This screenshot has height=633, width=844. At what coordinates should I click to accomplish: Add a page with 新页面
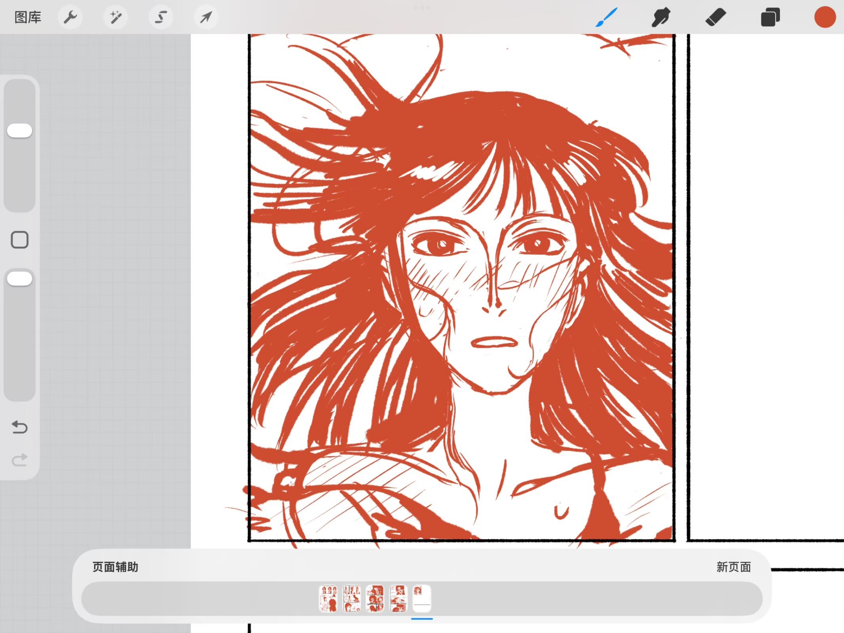click(x=733, y=567)
